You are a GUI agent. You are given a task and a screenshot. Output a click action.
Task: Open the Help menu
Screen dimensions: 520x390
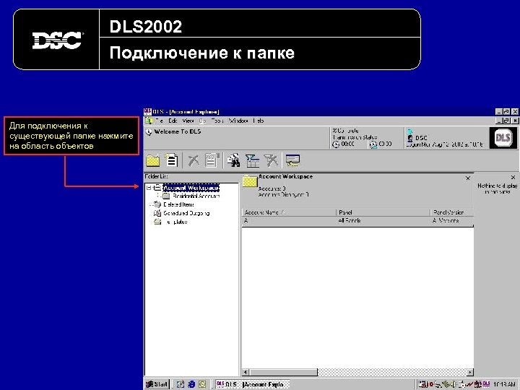259,121
